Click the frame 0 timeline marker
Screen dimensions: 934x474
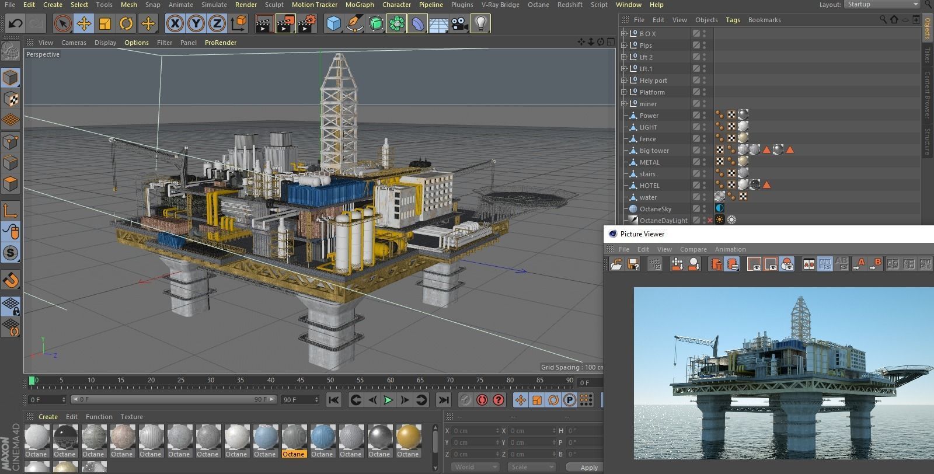(x=32, y=381)
